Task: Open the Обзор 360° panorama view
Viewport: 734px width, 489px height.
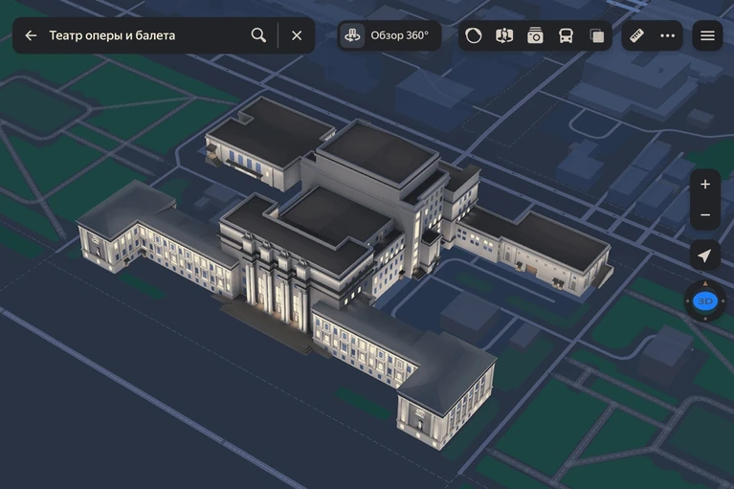Action: point(389,35)
